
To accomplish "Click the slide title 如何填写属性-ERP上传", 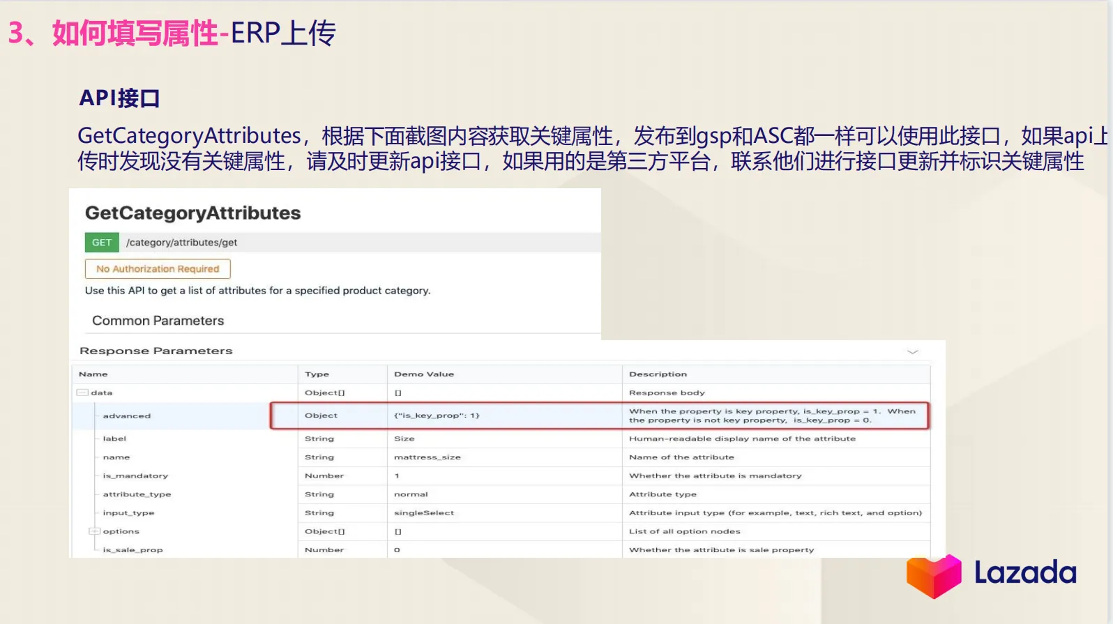I will point(194,33).
